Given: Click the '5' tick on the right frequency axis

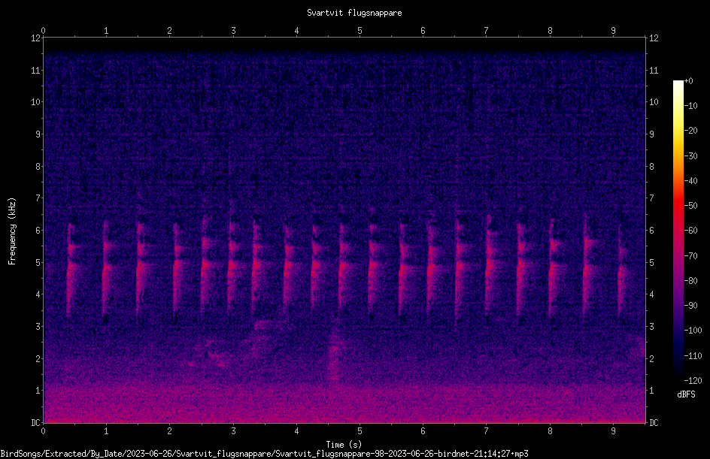Looking at the screenshot, I should (x=651, y=263).
